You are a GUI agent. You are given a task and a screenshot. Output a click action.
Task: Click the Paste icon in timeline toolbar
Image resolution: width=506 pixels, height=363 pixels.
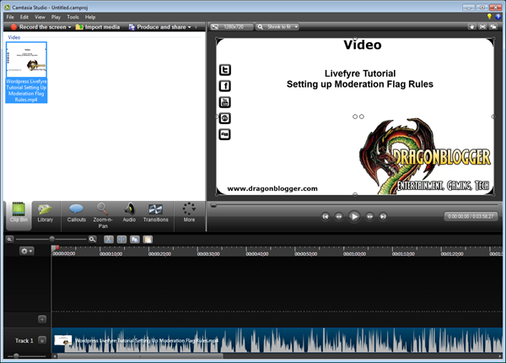click(148, 239)
